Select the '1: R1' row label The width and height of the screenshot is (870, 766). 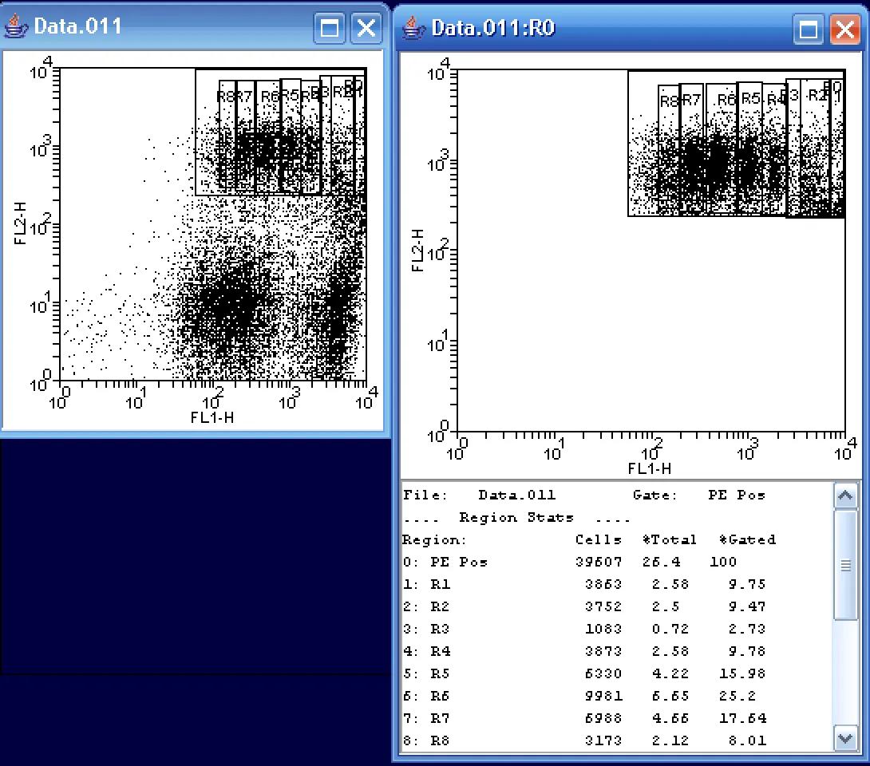click(x=427, y=584)
